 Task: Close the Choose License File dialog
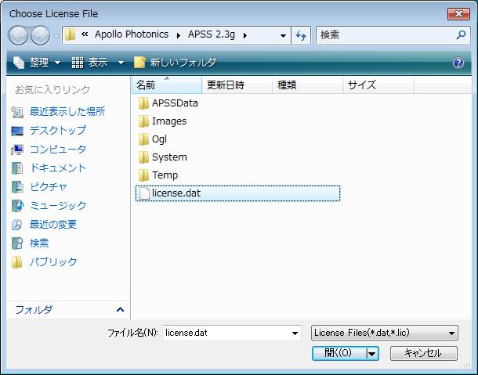[458, 14]
